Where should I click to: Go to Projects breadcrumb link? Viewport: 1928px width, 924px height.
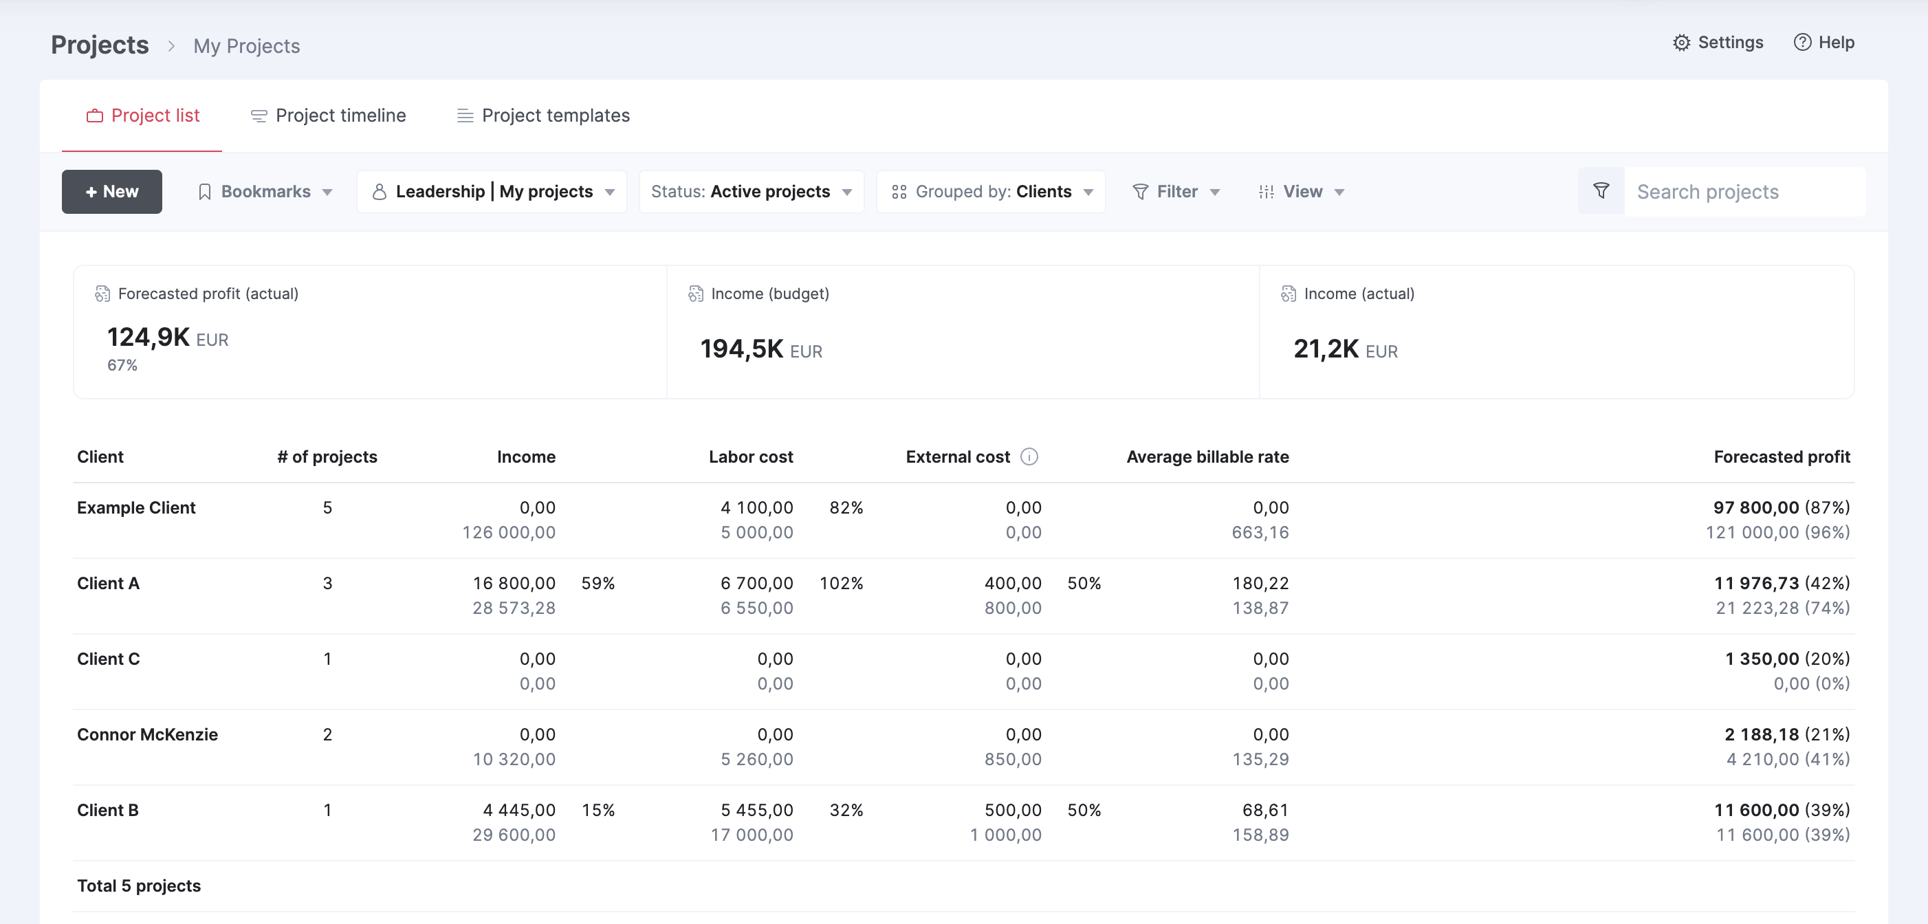[100, 45]
